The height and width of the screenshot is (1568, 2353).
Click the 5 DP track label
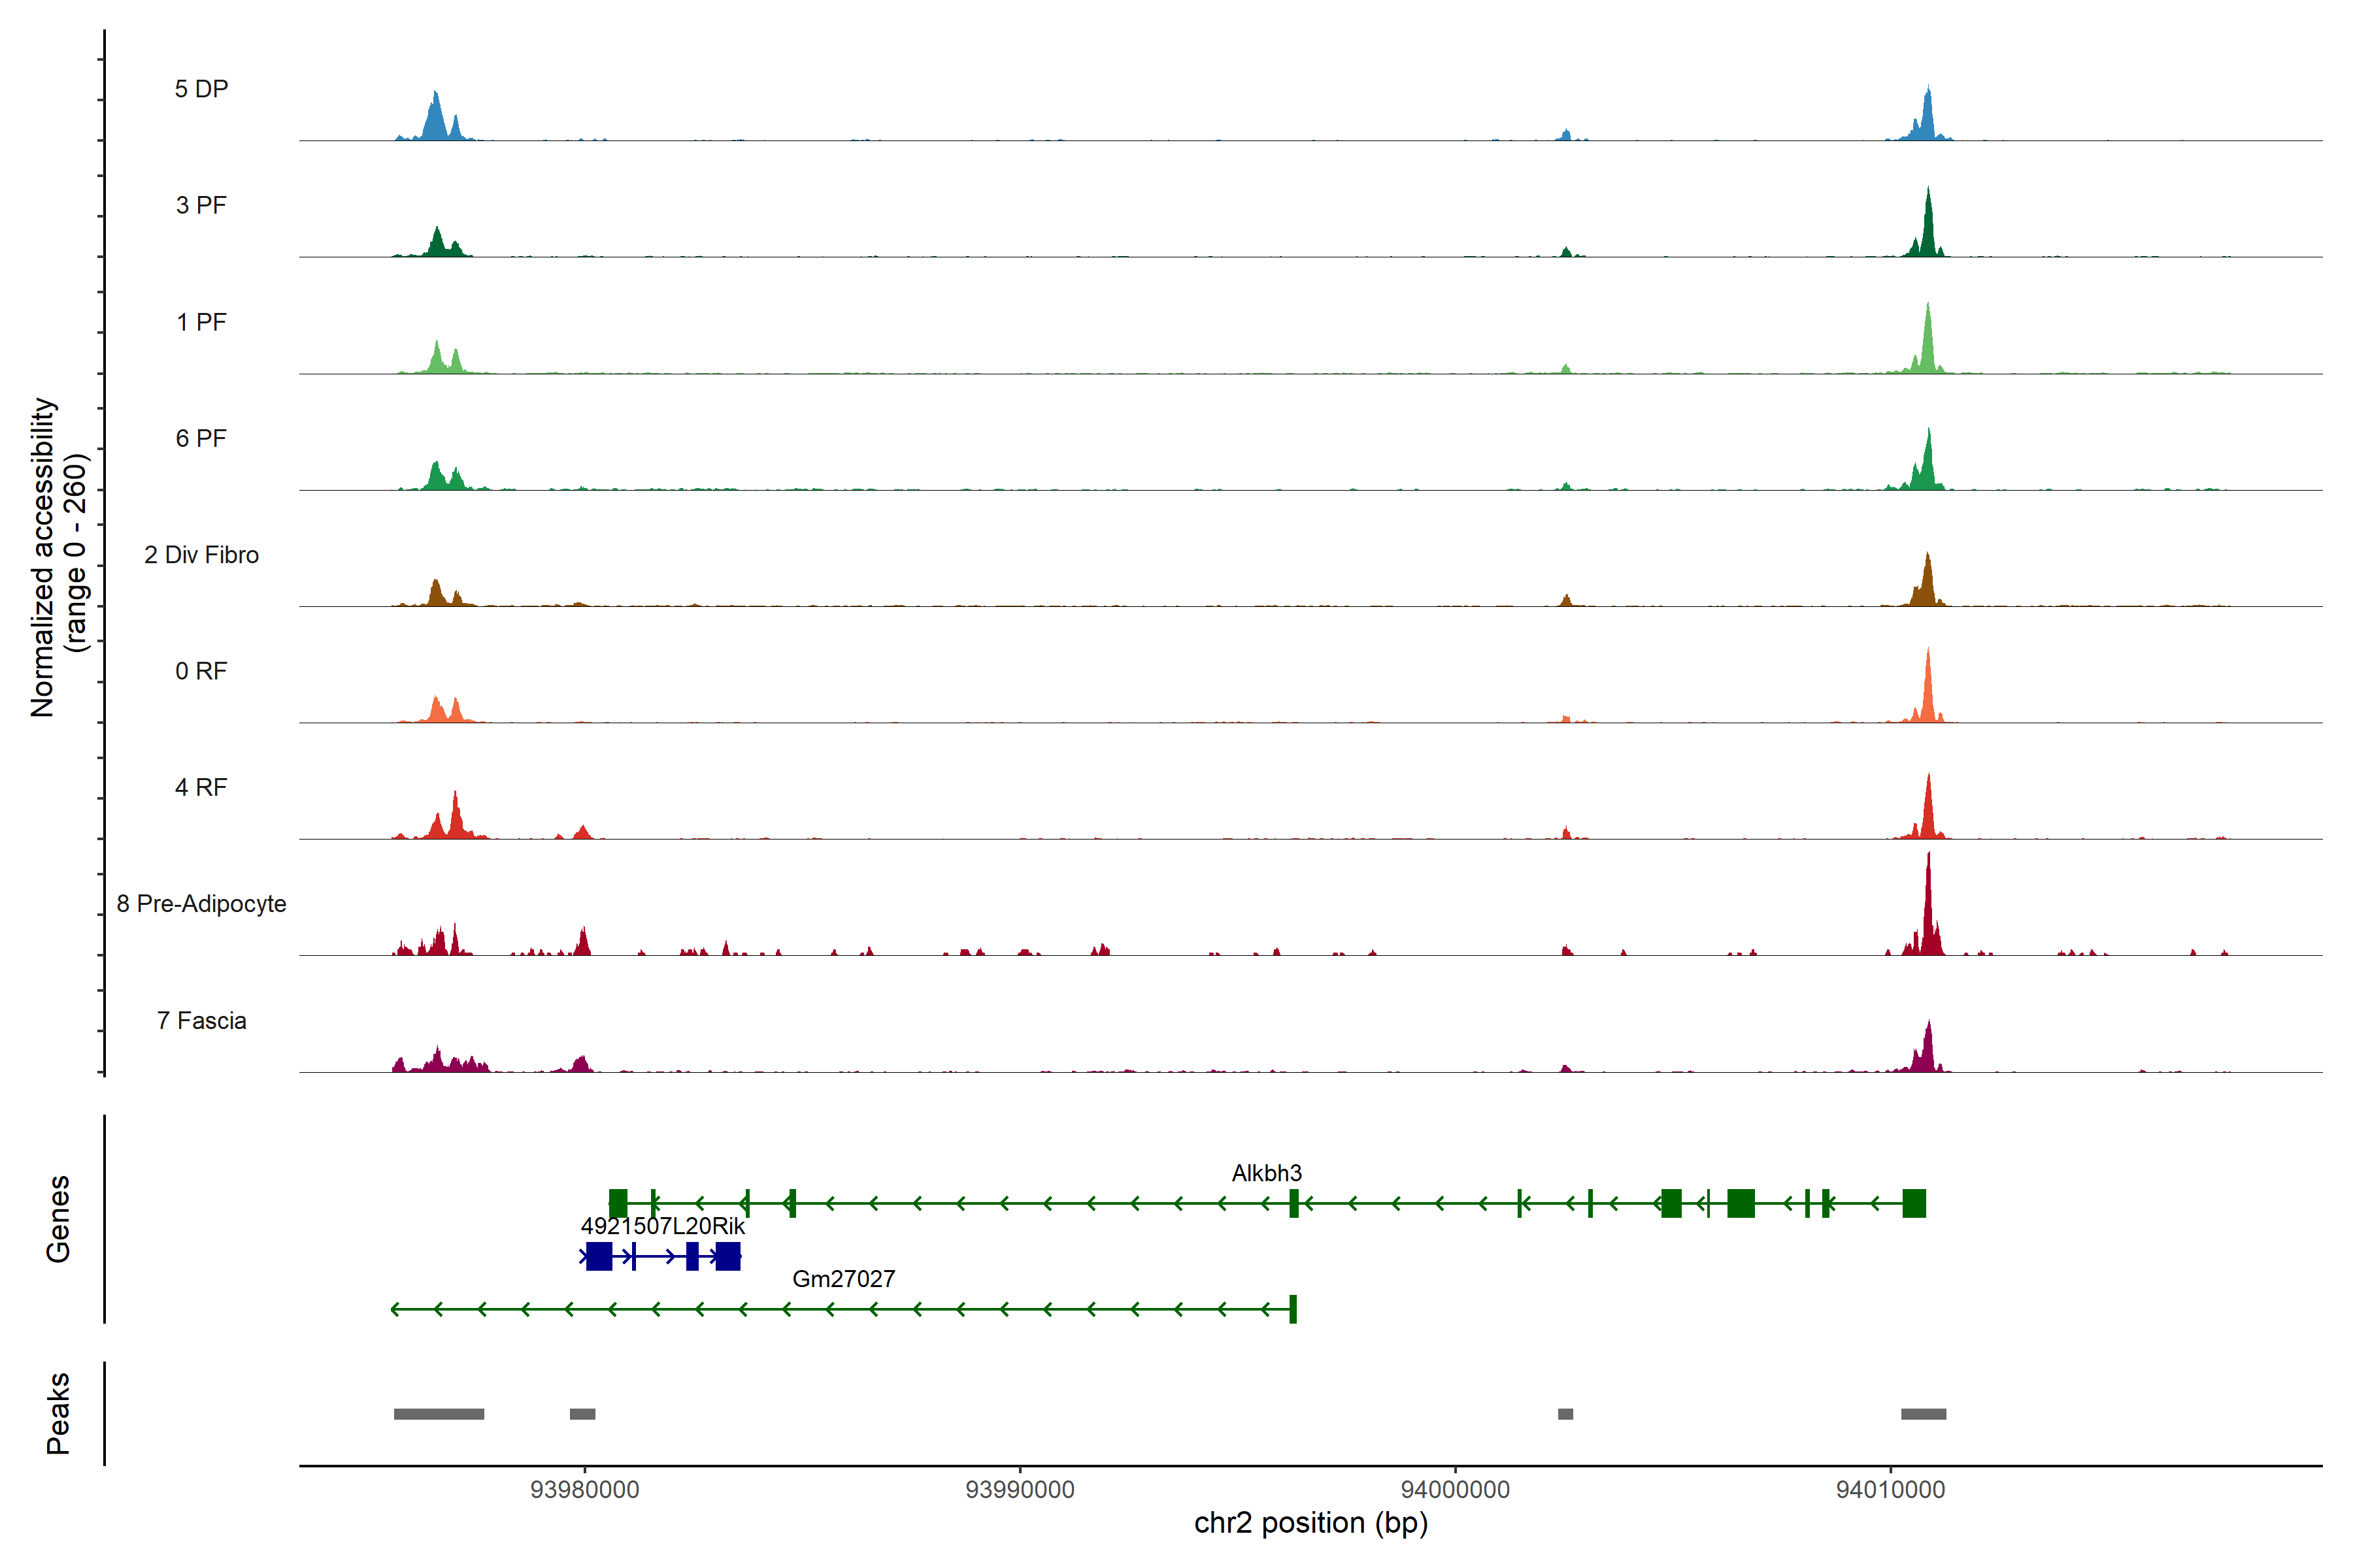coord(201,89)
